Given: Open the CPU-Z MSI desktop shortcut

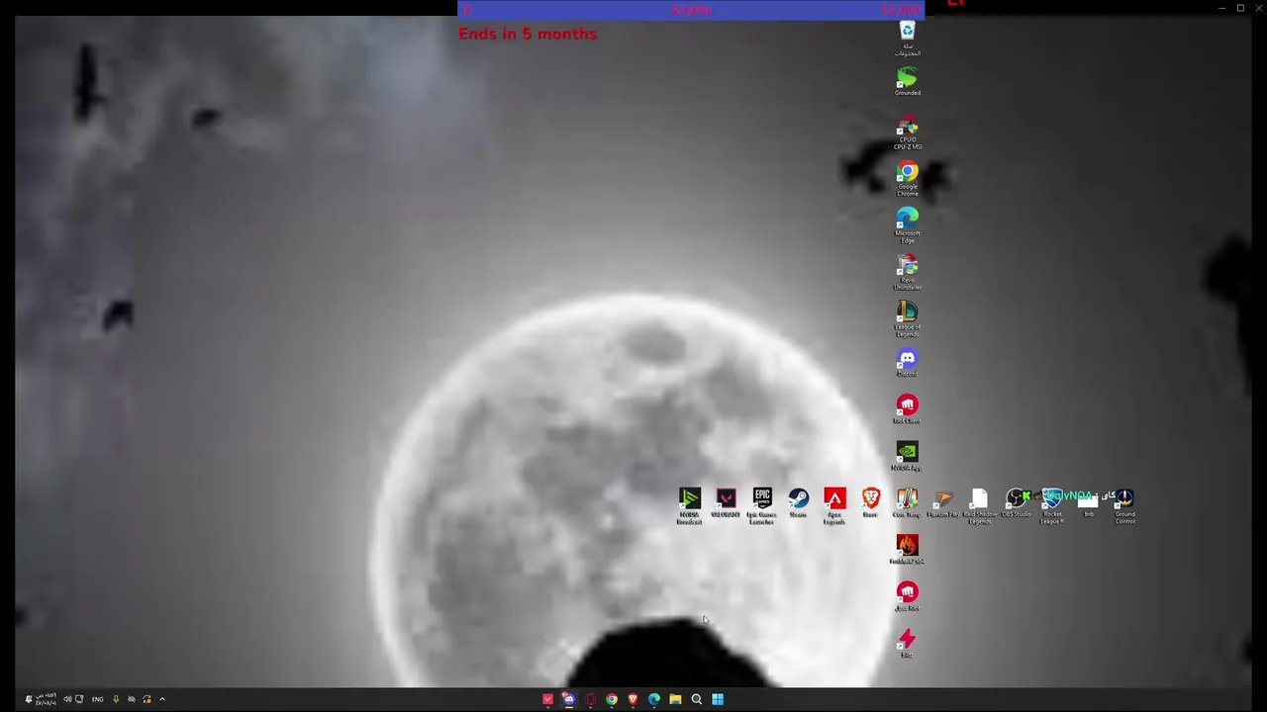Looking at the screenshot, I should 908,133.
